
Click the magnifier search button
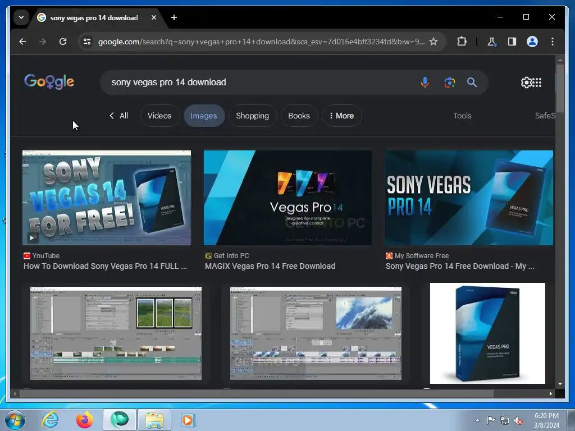472,82
